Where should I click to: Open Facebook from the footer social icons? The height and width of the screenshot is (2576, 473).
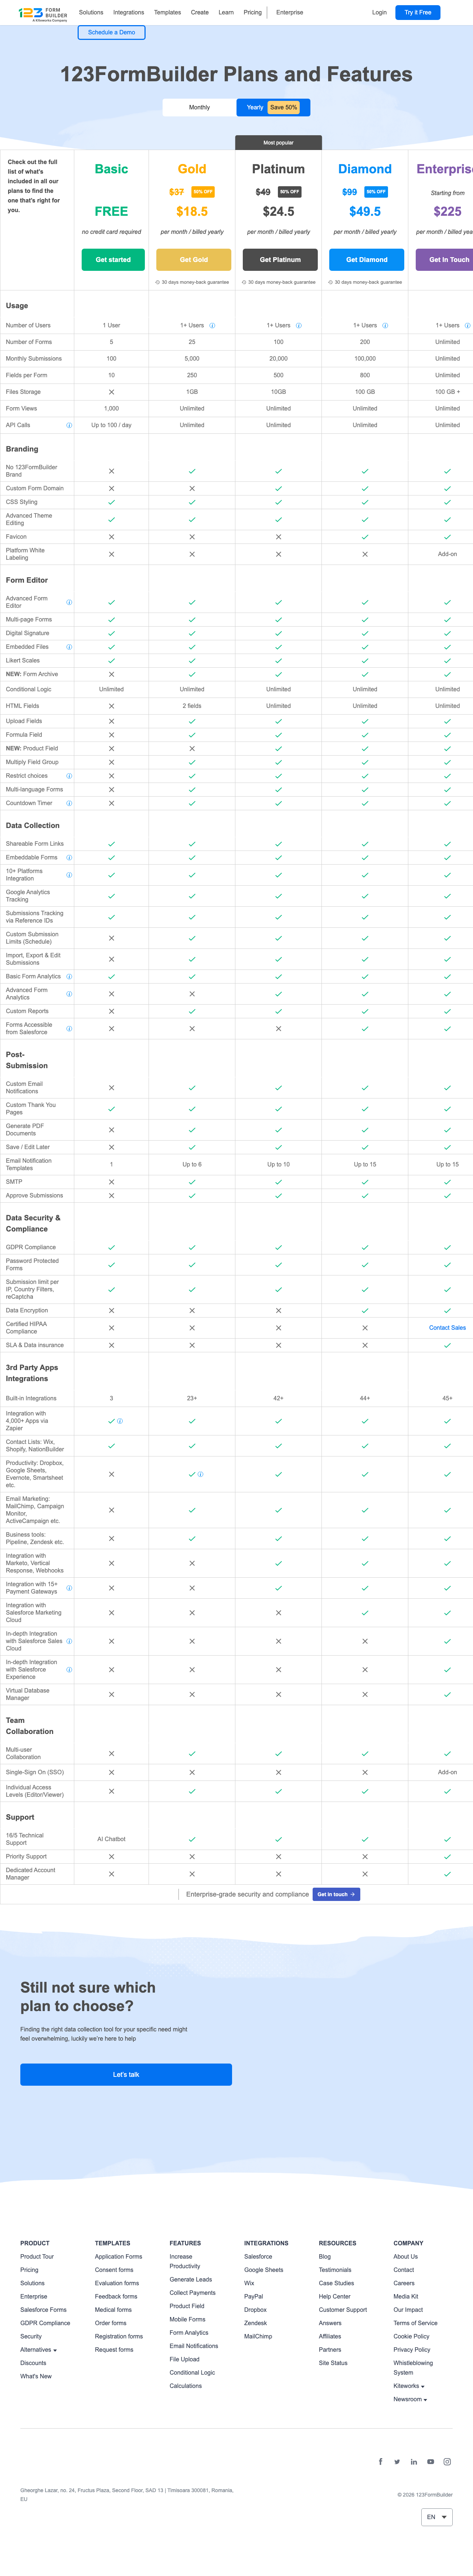pos(381,2462)
